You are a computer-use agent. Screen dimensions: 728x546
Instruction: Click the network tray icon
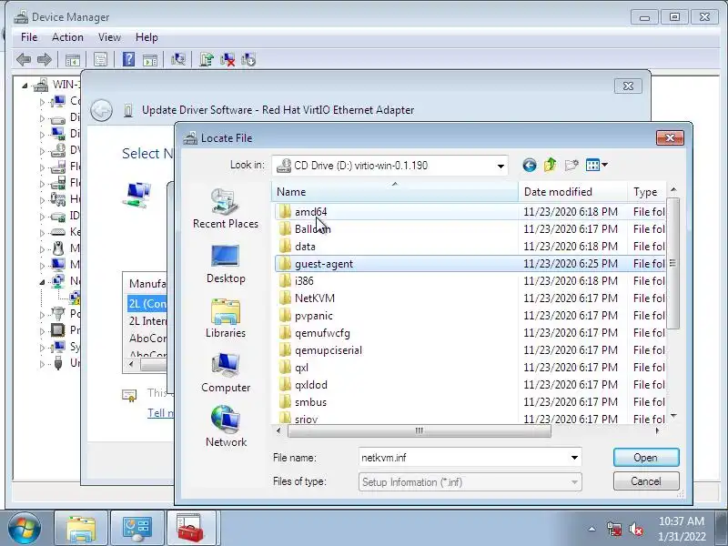pos(614,529)
